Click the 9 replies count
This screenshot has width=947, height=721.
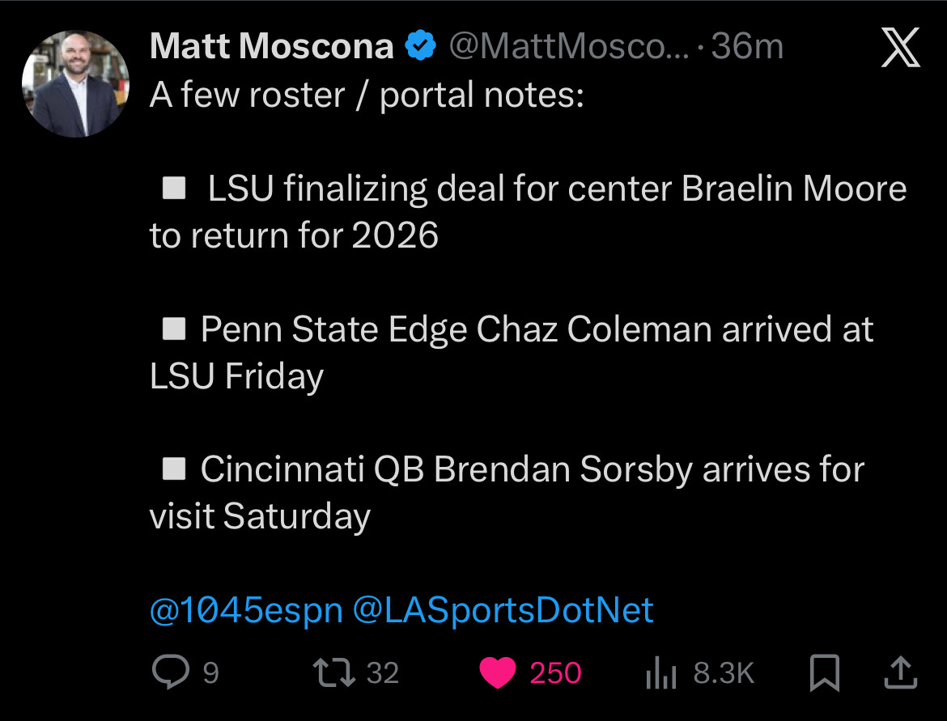pyautogui.click(x=210, y=673)
